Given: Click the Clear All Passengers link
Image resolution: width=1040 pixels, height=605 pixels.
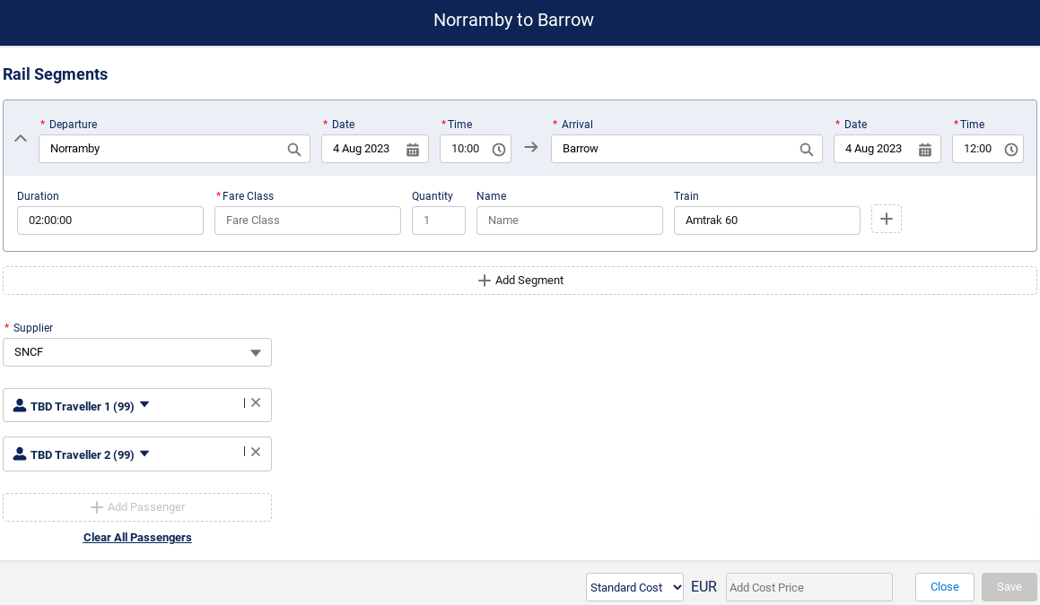Looking at the screenshot, I should (x=137, y=538).
